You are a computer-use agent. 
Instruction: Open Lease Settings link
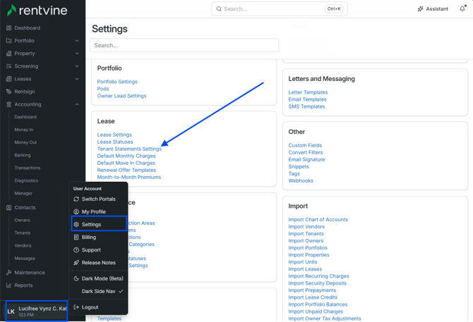[114, 135]
